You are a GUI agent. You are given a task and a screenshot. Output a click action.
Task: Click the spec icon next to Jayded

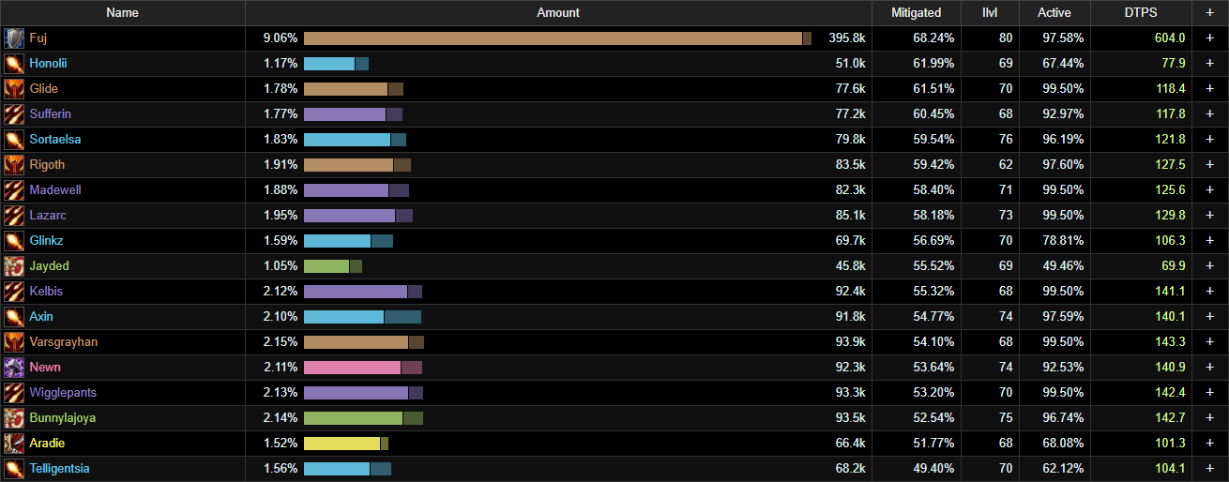pyautogui.click(x=14, y=266)
